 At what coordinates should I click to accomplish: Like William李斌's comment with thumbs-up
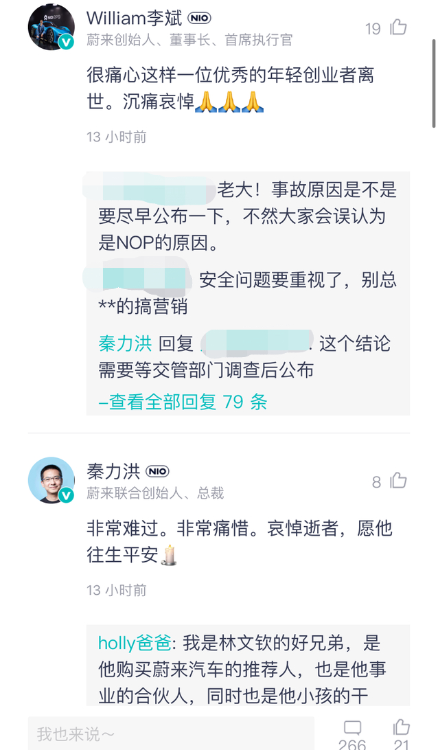click(398, 27)
